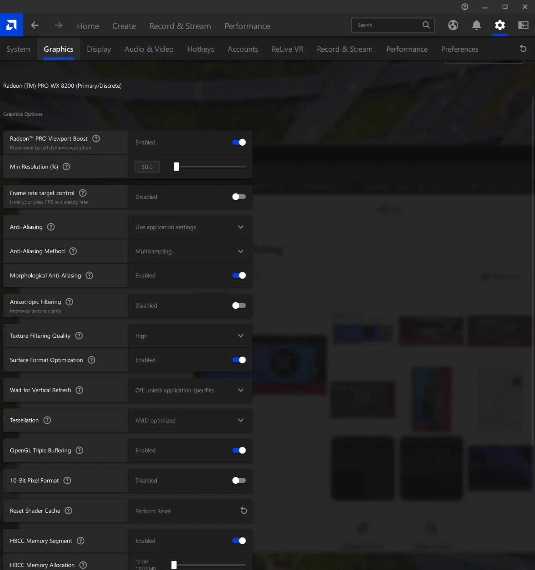Show help for Wait for Vertical Refresh
The width and height of the screenshot is (535, 570).
[79, 390]
